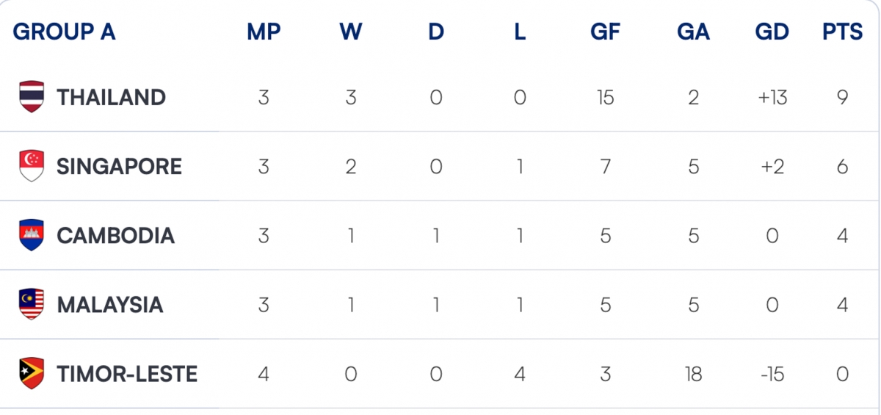Open the TIMOR-LESTE team page
The height and width of the screenshot is (415, 881).
pos(127,373)
